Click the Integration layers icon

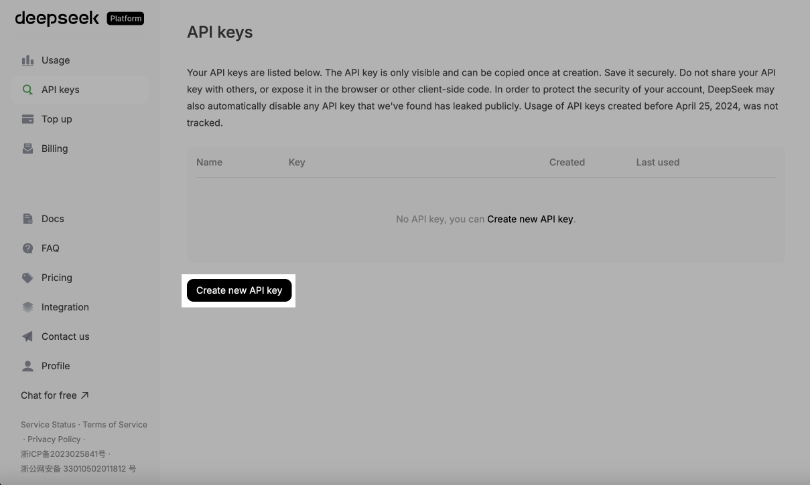tap(27, 307)
